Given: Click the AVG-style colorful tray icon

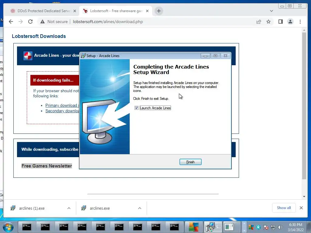Looking at the screenshot, I should [x=251, y=228].
